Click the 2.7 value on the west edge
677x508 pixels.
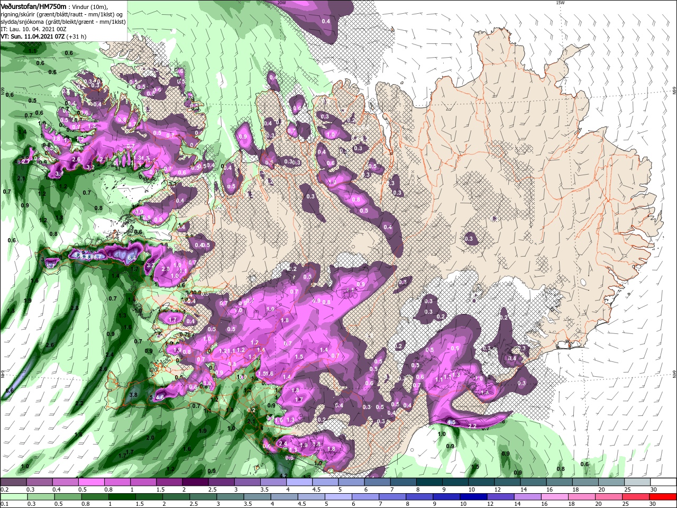coord(24,161)
